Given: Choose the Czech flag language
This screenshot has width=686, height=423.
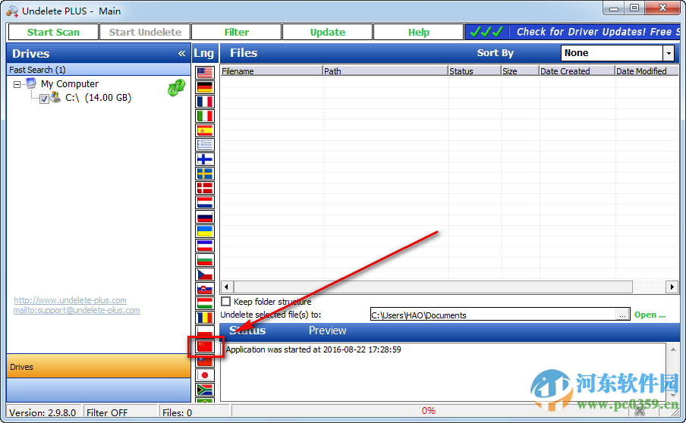Looking at the screenshot, I should pyautogui.click(x=205, y=274).
